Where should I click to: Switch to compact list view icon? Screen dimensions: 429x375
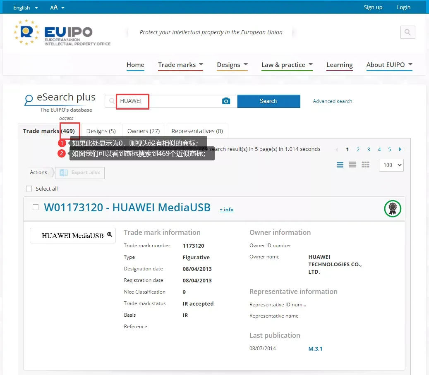(x=352, y=165)
